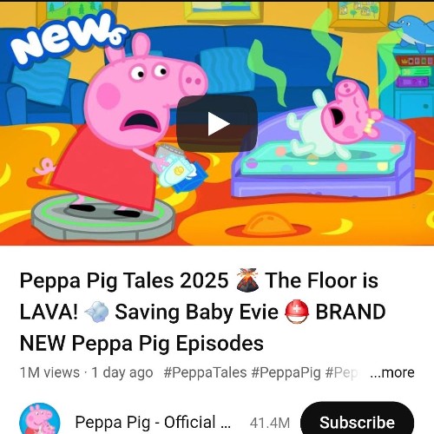Click the blue dolphin toy on the shelf
Image resolution: width=434 pixels, height=434 pixels.
click(412, 30)
